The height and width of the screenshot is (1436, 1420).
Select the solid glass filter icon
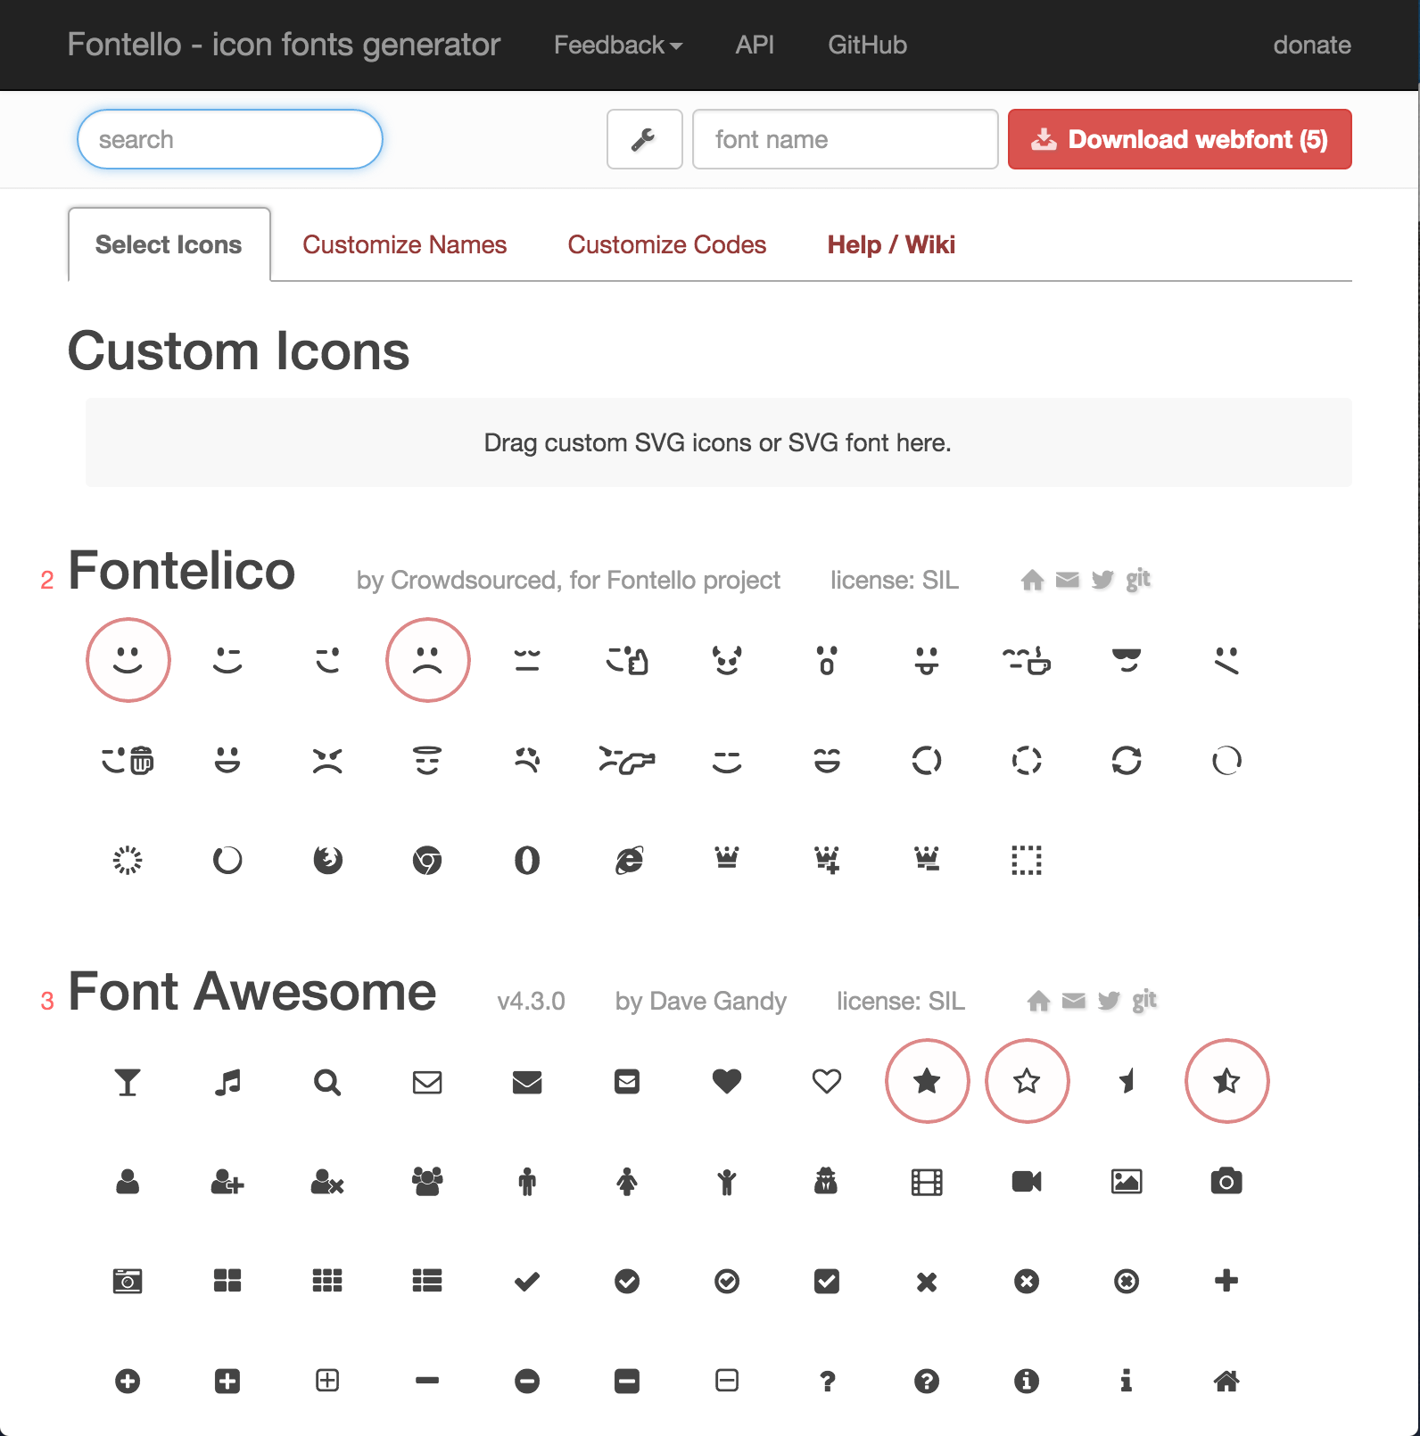coord(128,1081)
